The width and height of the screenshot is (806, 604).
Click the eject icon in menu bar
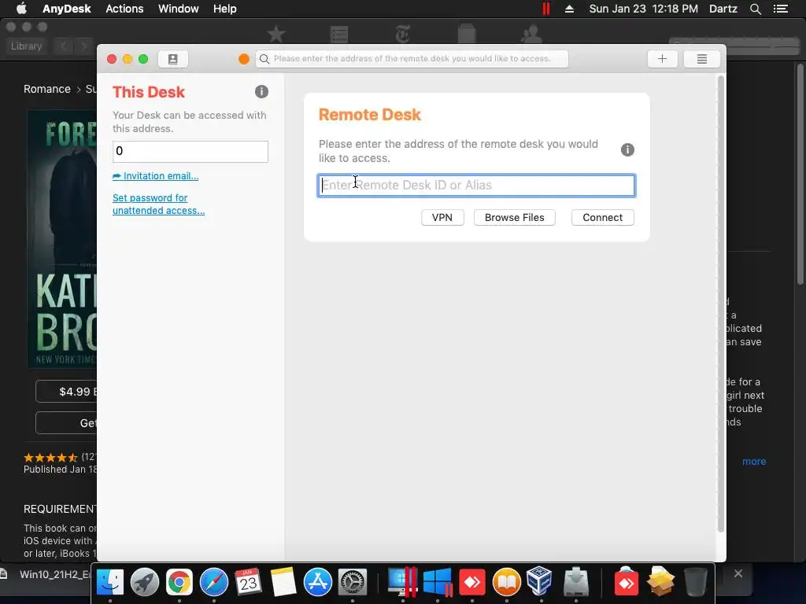pos(569,9)
